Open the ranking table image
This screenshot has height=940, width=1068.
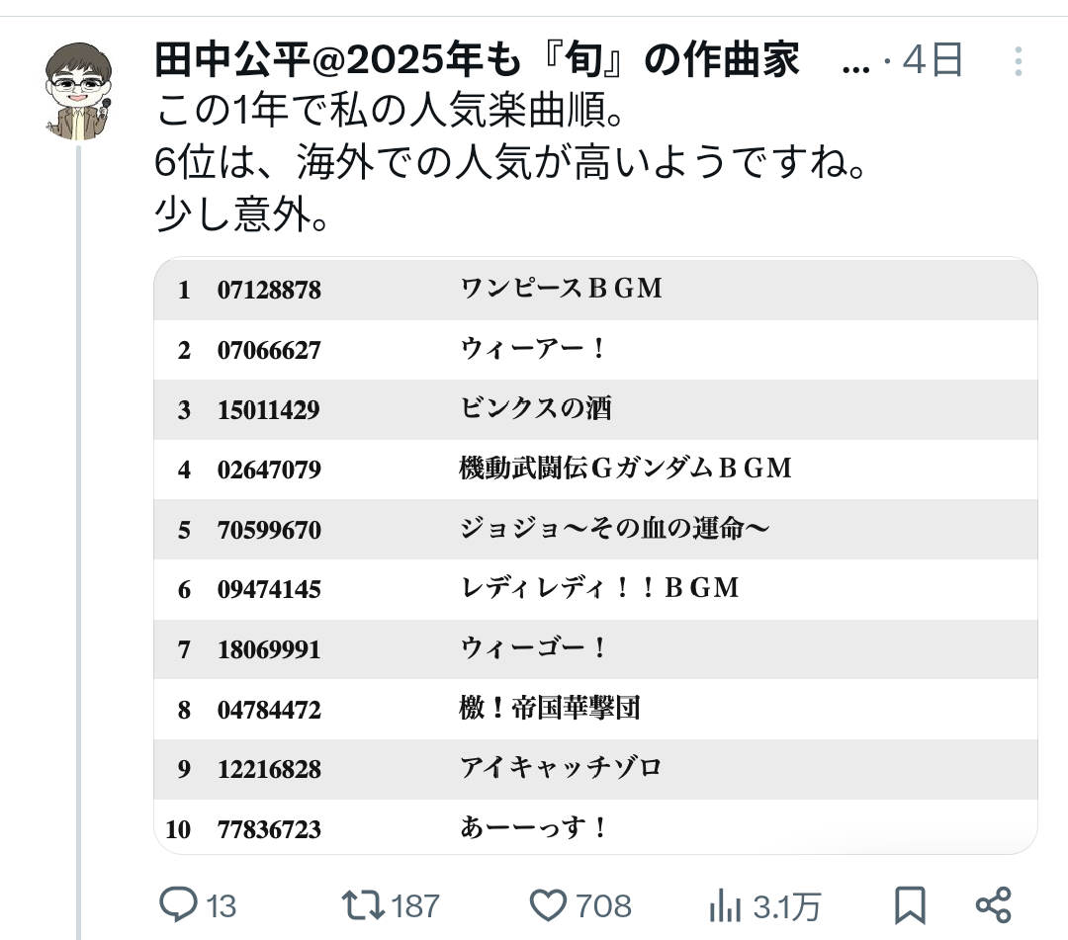coord(596,555)
